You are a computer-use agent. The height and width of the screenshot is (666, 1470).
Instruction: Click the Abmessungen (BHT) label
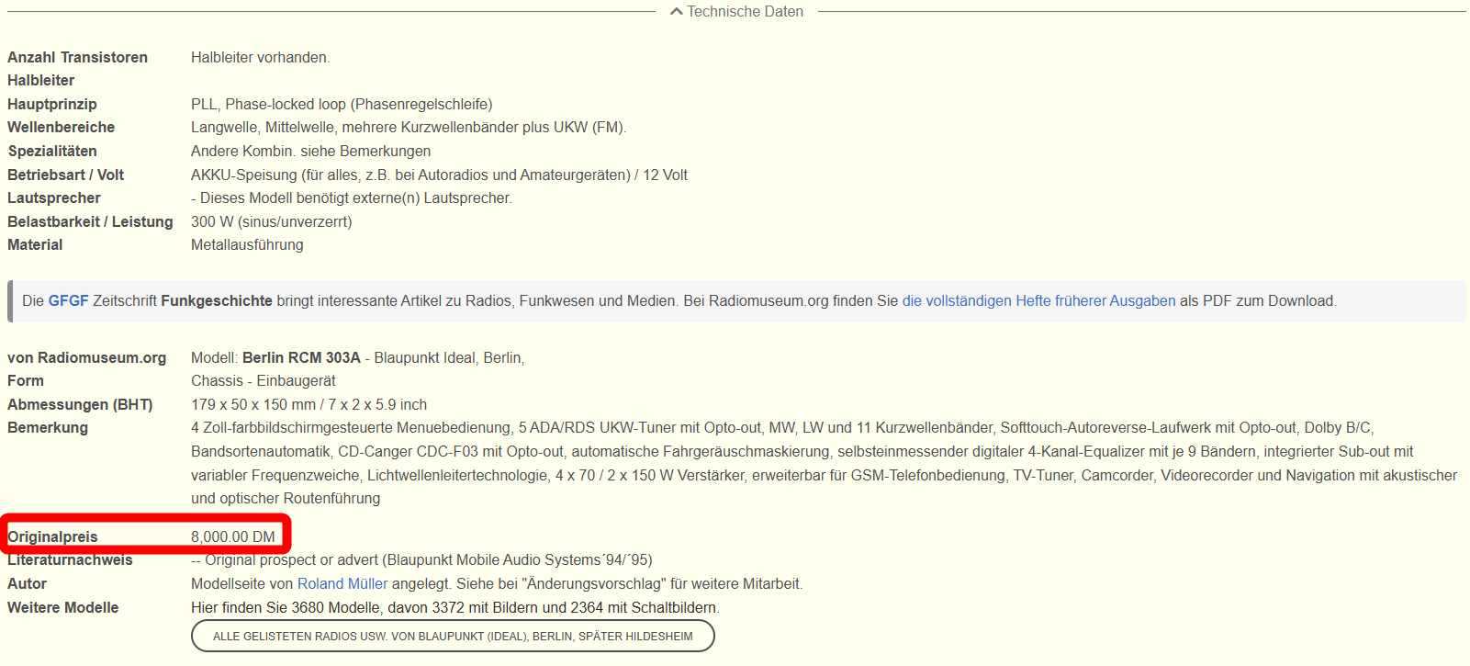[80, 405]
